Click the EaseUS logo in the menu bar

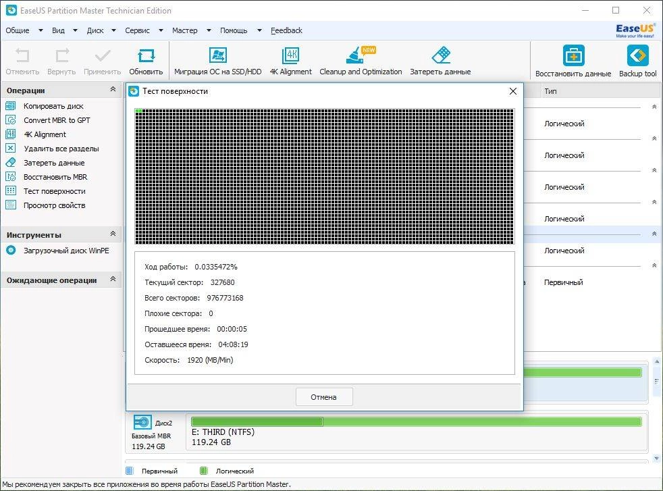635,30
